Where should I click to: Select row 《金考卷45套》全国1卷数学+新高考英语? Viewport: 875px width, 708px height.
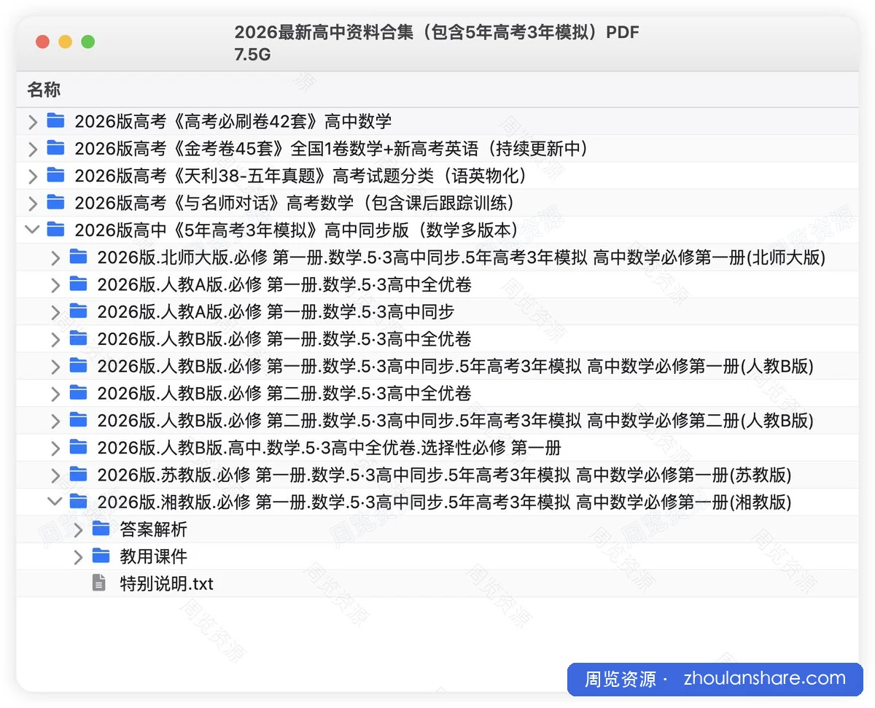(437, 149)
